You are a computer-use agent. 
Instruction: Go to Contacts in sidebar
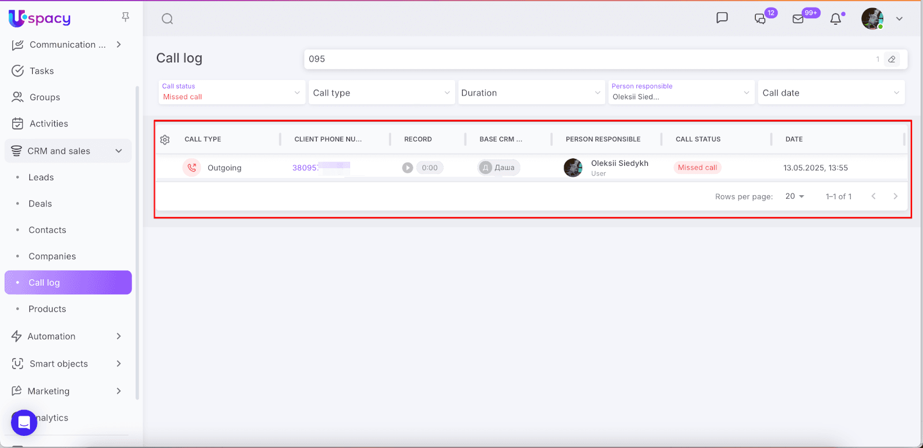[47, 230]
